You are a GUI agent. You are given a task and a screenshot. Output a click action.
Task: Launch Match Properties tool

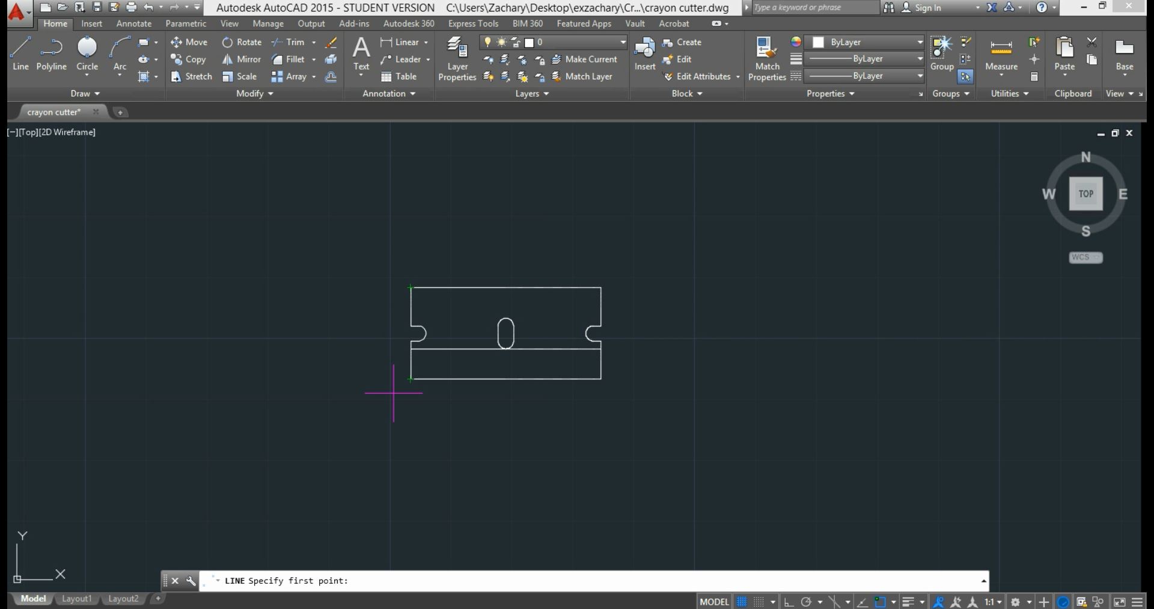pyautogui.click(x=767, y=58)
